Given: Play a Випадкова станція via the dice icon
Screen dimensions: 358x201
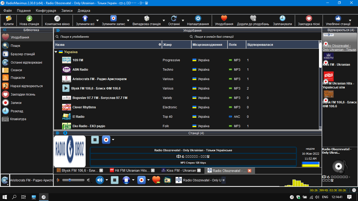Looking at the screenshot, I should click(x=147, y=18).
